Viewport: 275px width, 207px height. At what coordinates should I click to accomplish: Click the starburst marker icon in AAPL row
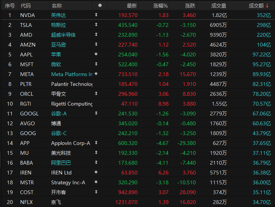(x=96, y=54)
